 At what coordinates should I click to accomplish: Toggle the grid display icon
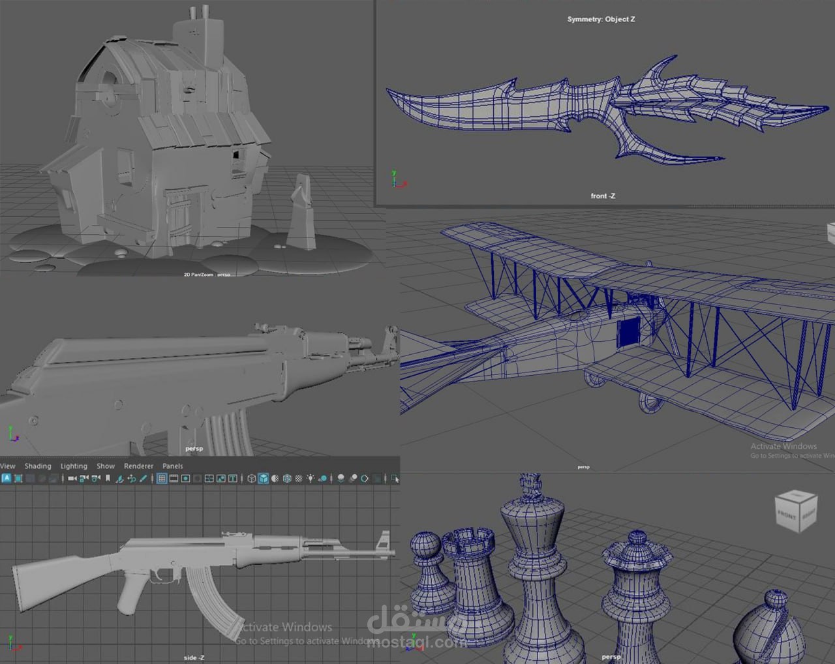point(161,478)
